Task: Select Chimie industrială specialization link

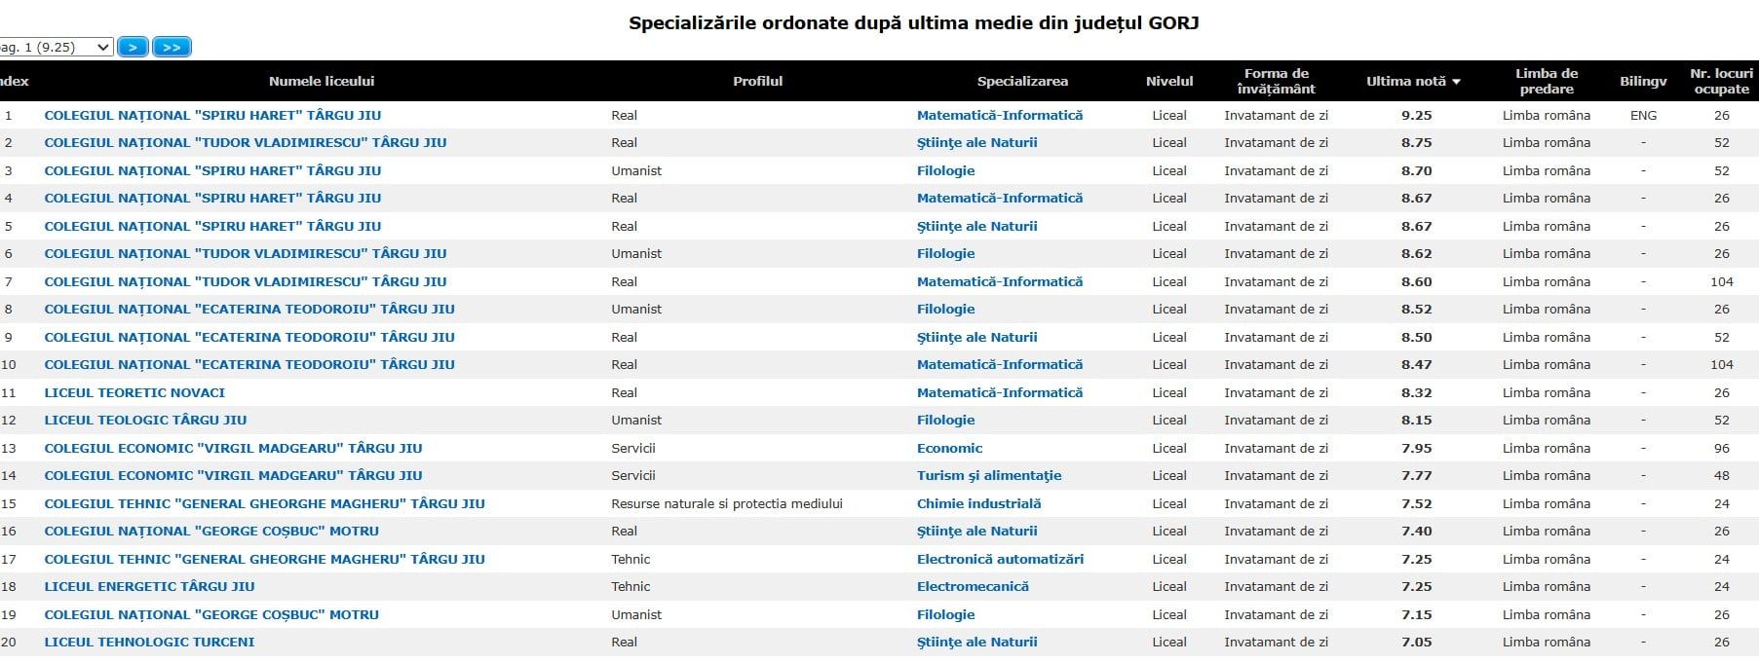Action: point(978,503)
